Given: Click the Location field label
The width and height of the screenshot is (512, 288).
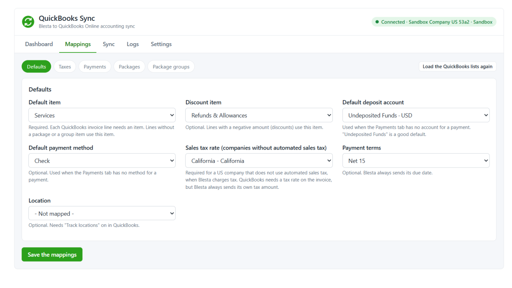Looking at the screenshot, I should click(x=40, y=200).
